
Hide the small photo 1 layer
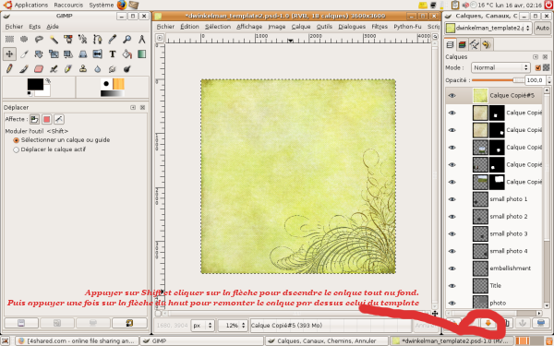coord(452,199)
